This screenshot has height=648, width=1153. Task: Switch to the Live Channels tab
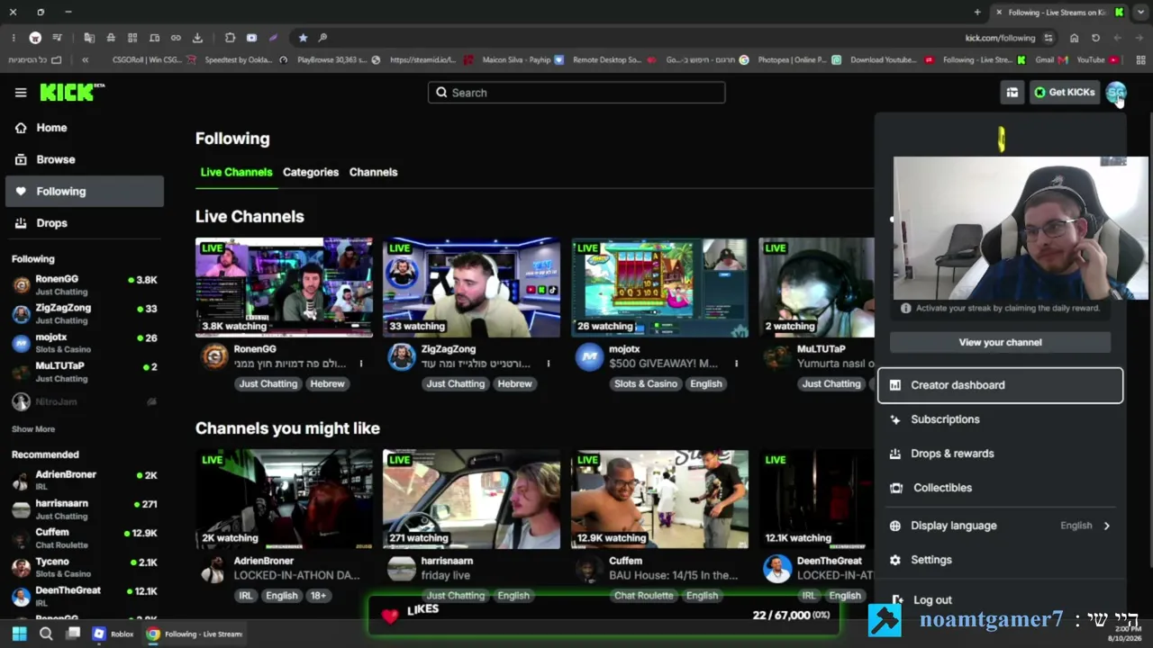coord(236,172)
